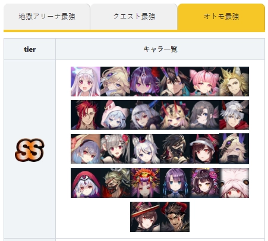Choose the red spiky-haired man portrait
This screenshot has height=241, width=268.
[x=86, y=115]
